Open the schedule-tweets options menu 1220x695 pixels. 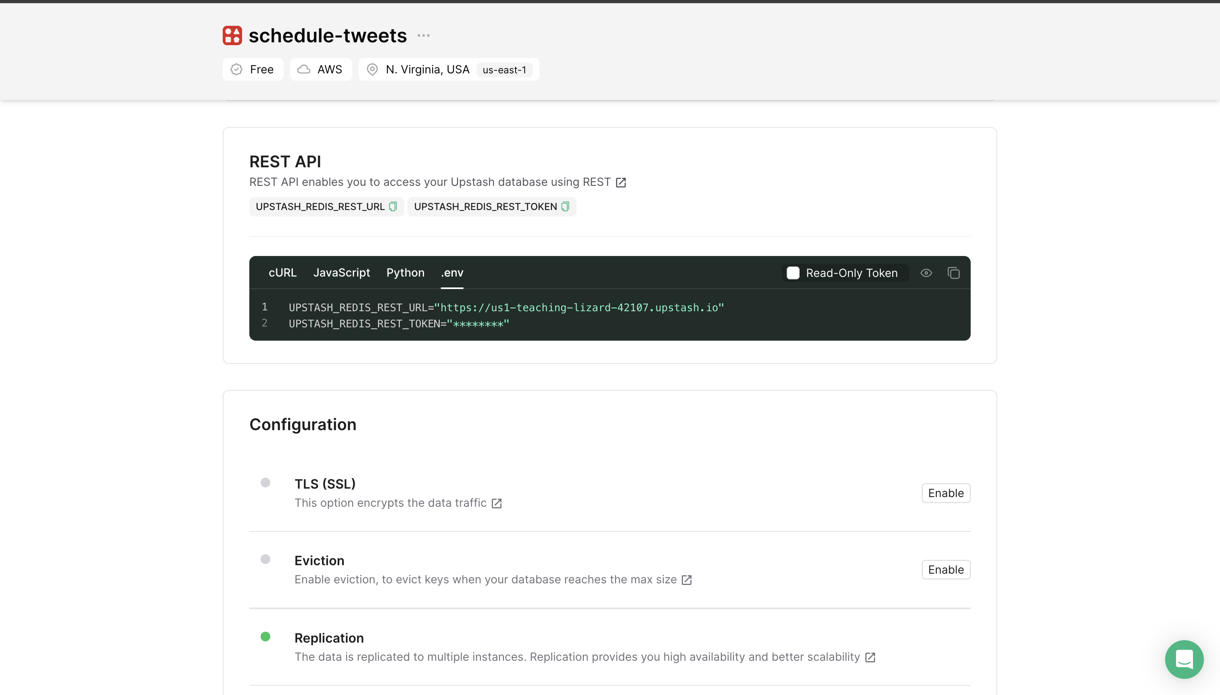(423, 35)
